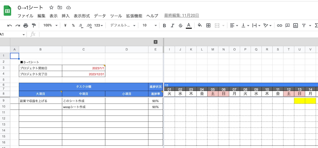Star this 0→1シート document
The height and width of the screenshot is (148, 318).
51,8
